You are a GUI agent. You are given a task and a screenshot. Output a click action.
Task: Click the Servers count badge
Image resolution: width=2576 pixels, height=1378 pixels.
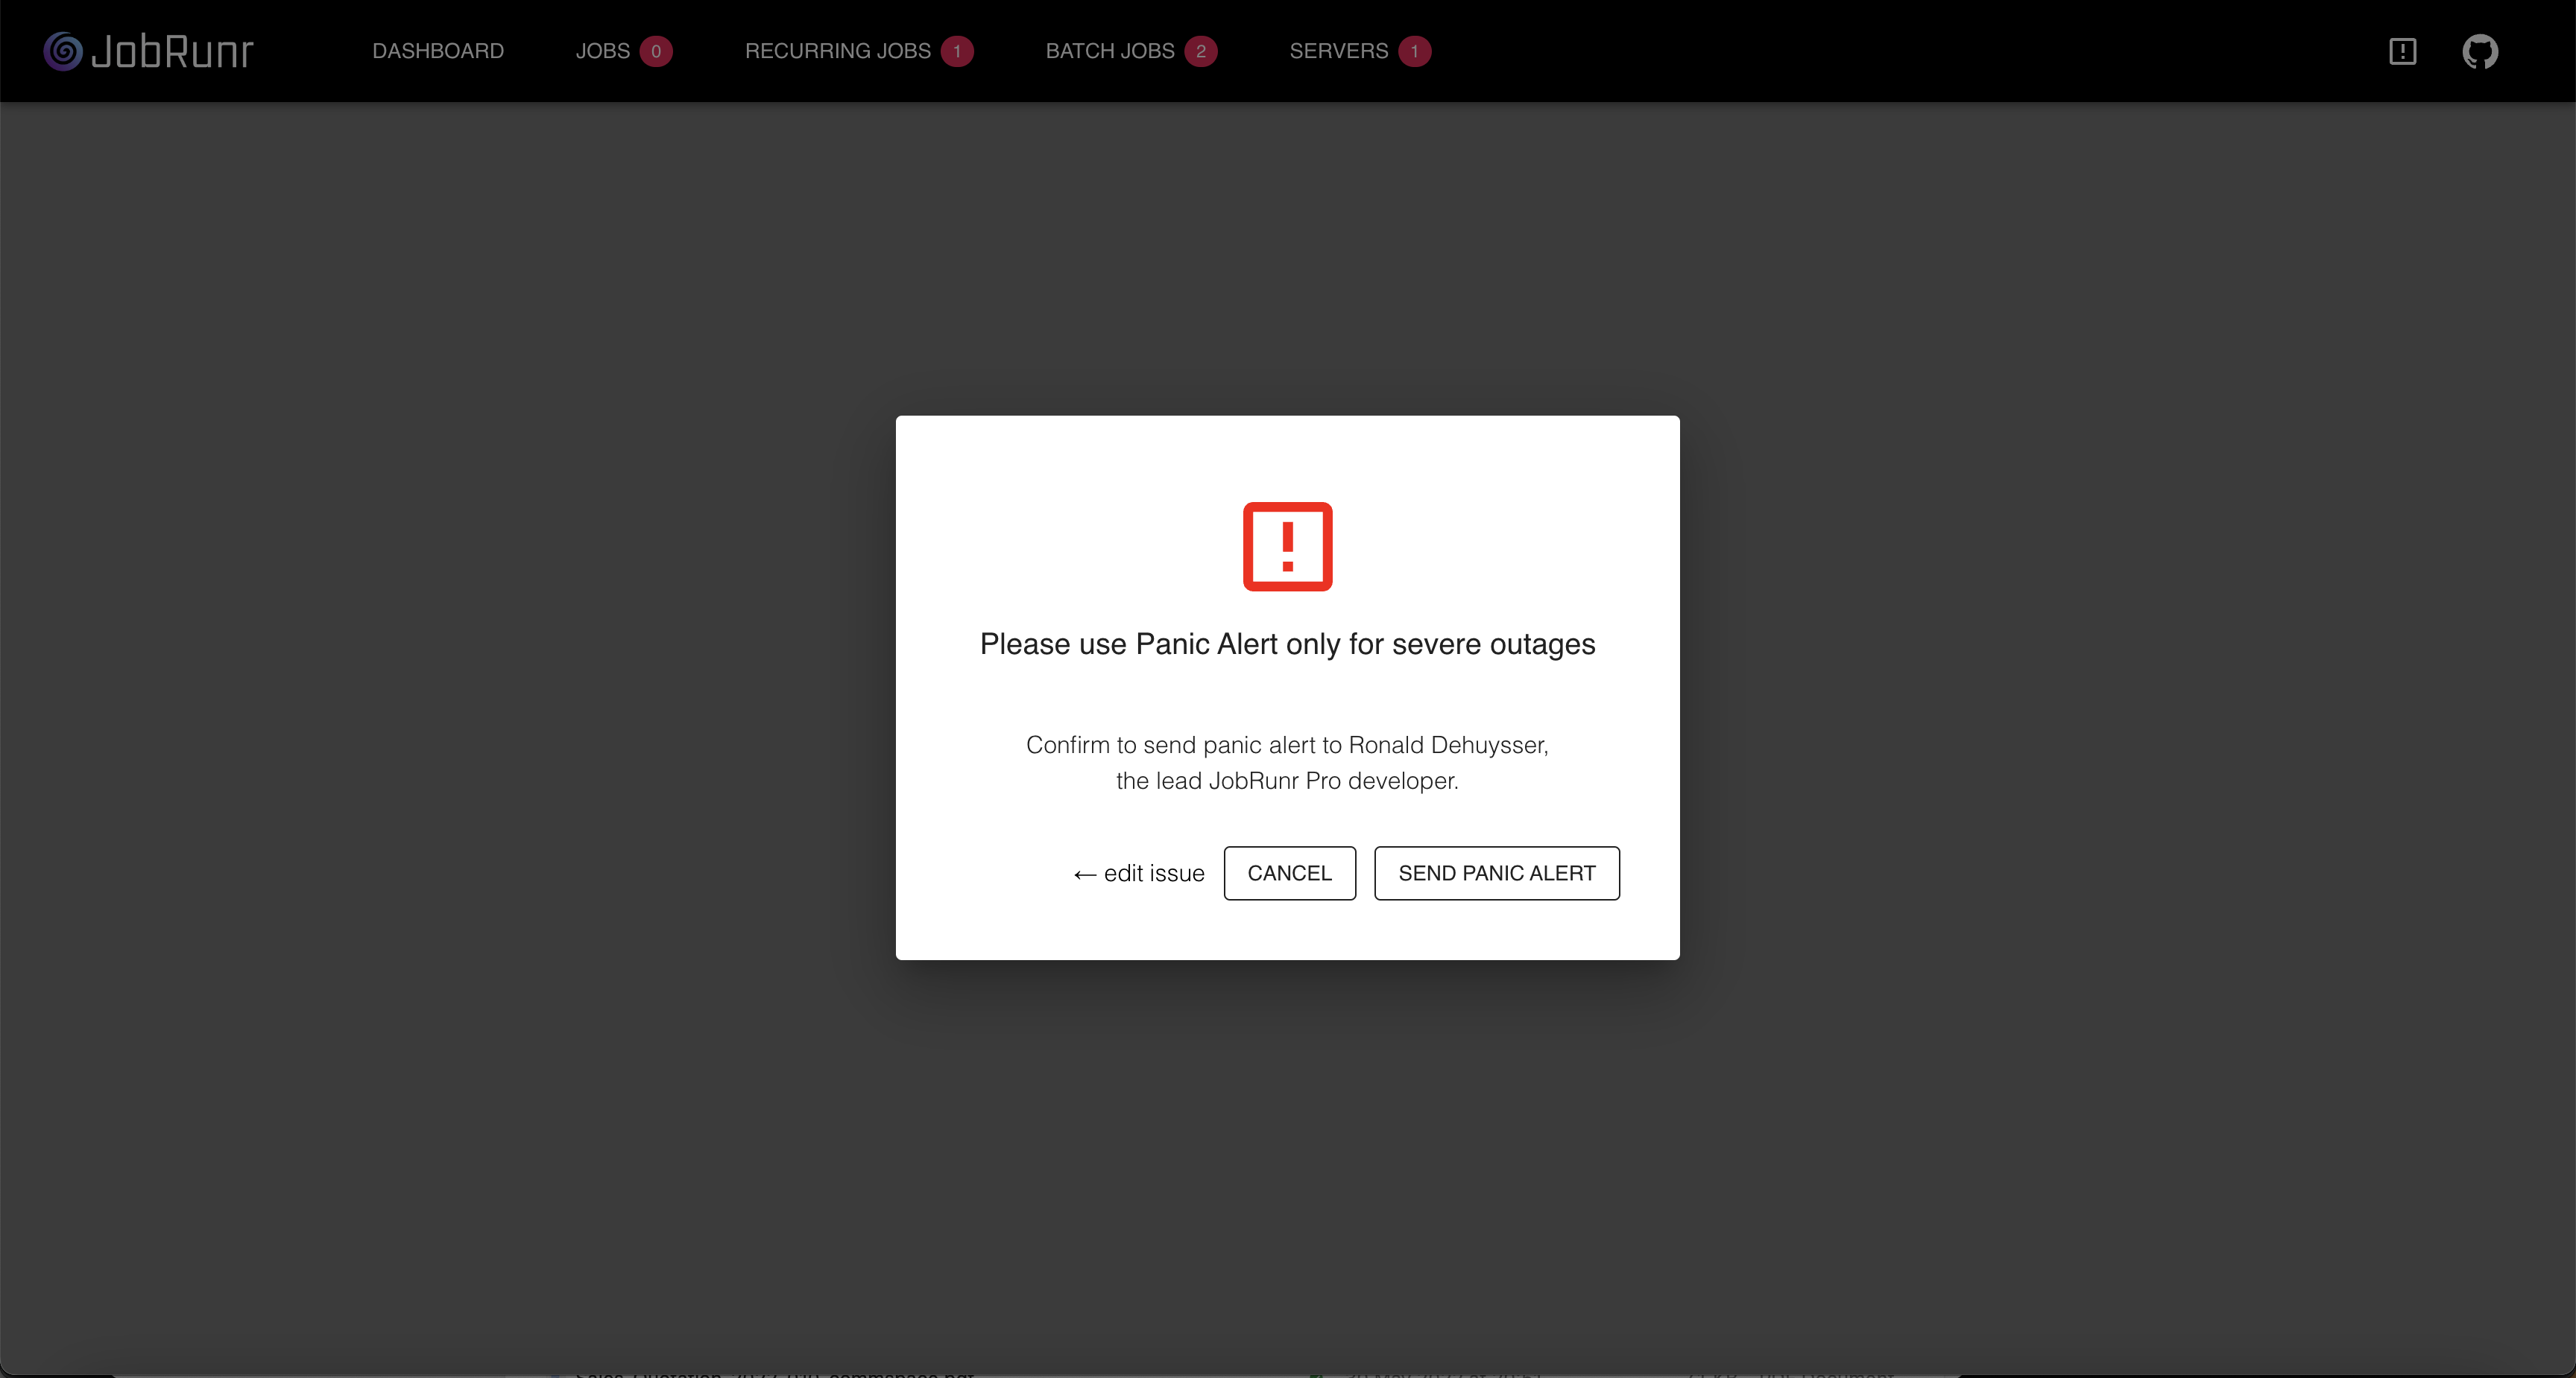click(x=1414, y=51)
